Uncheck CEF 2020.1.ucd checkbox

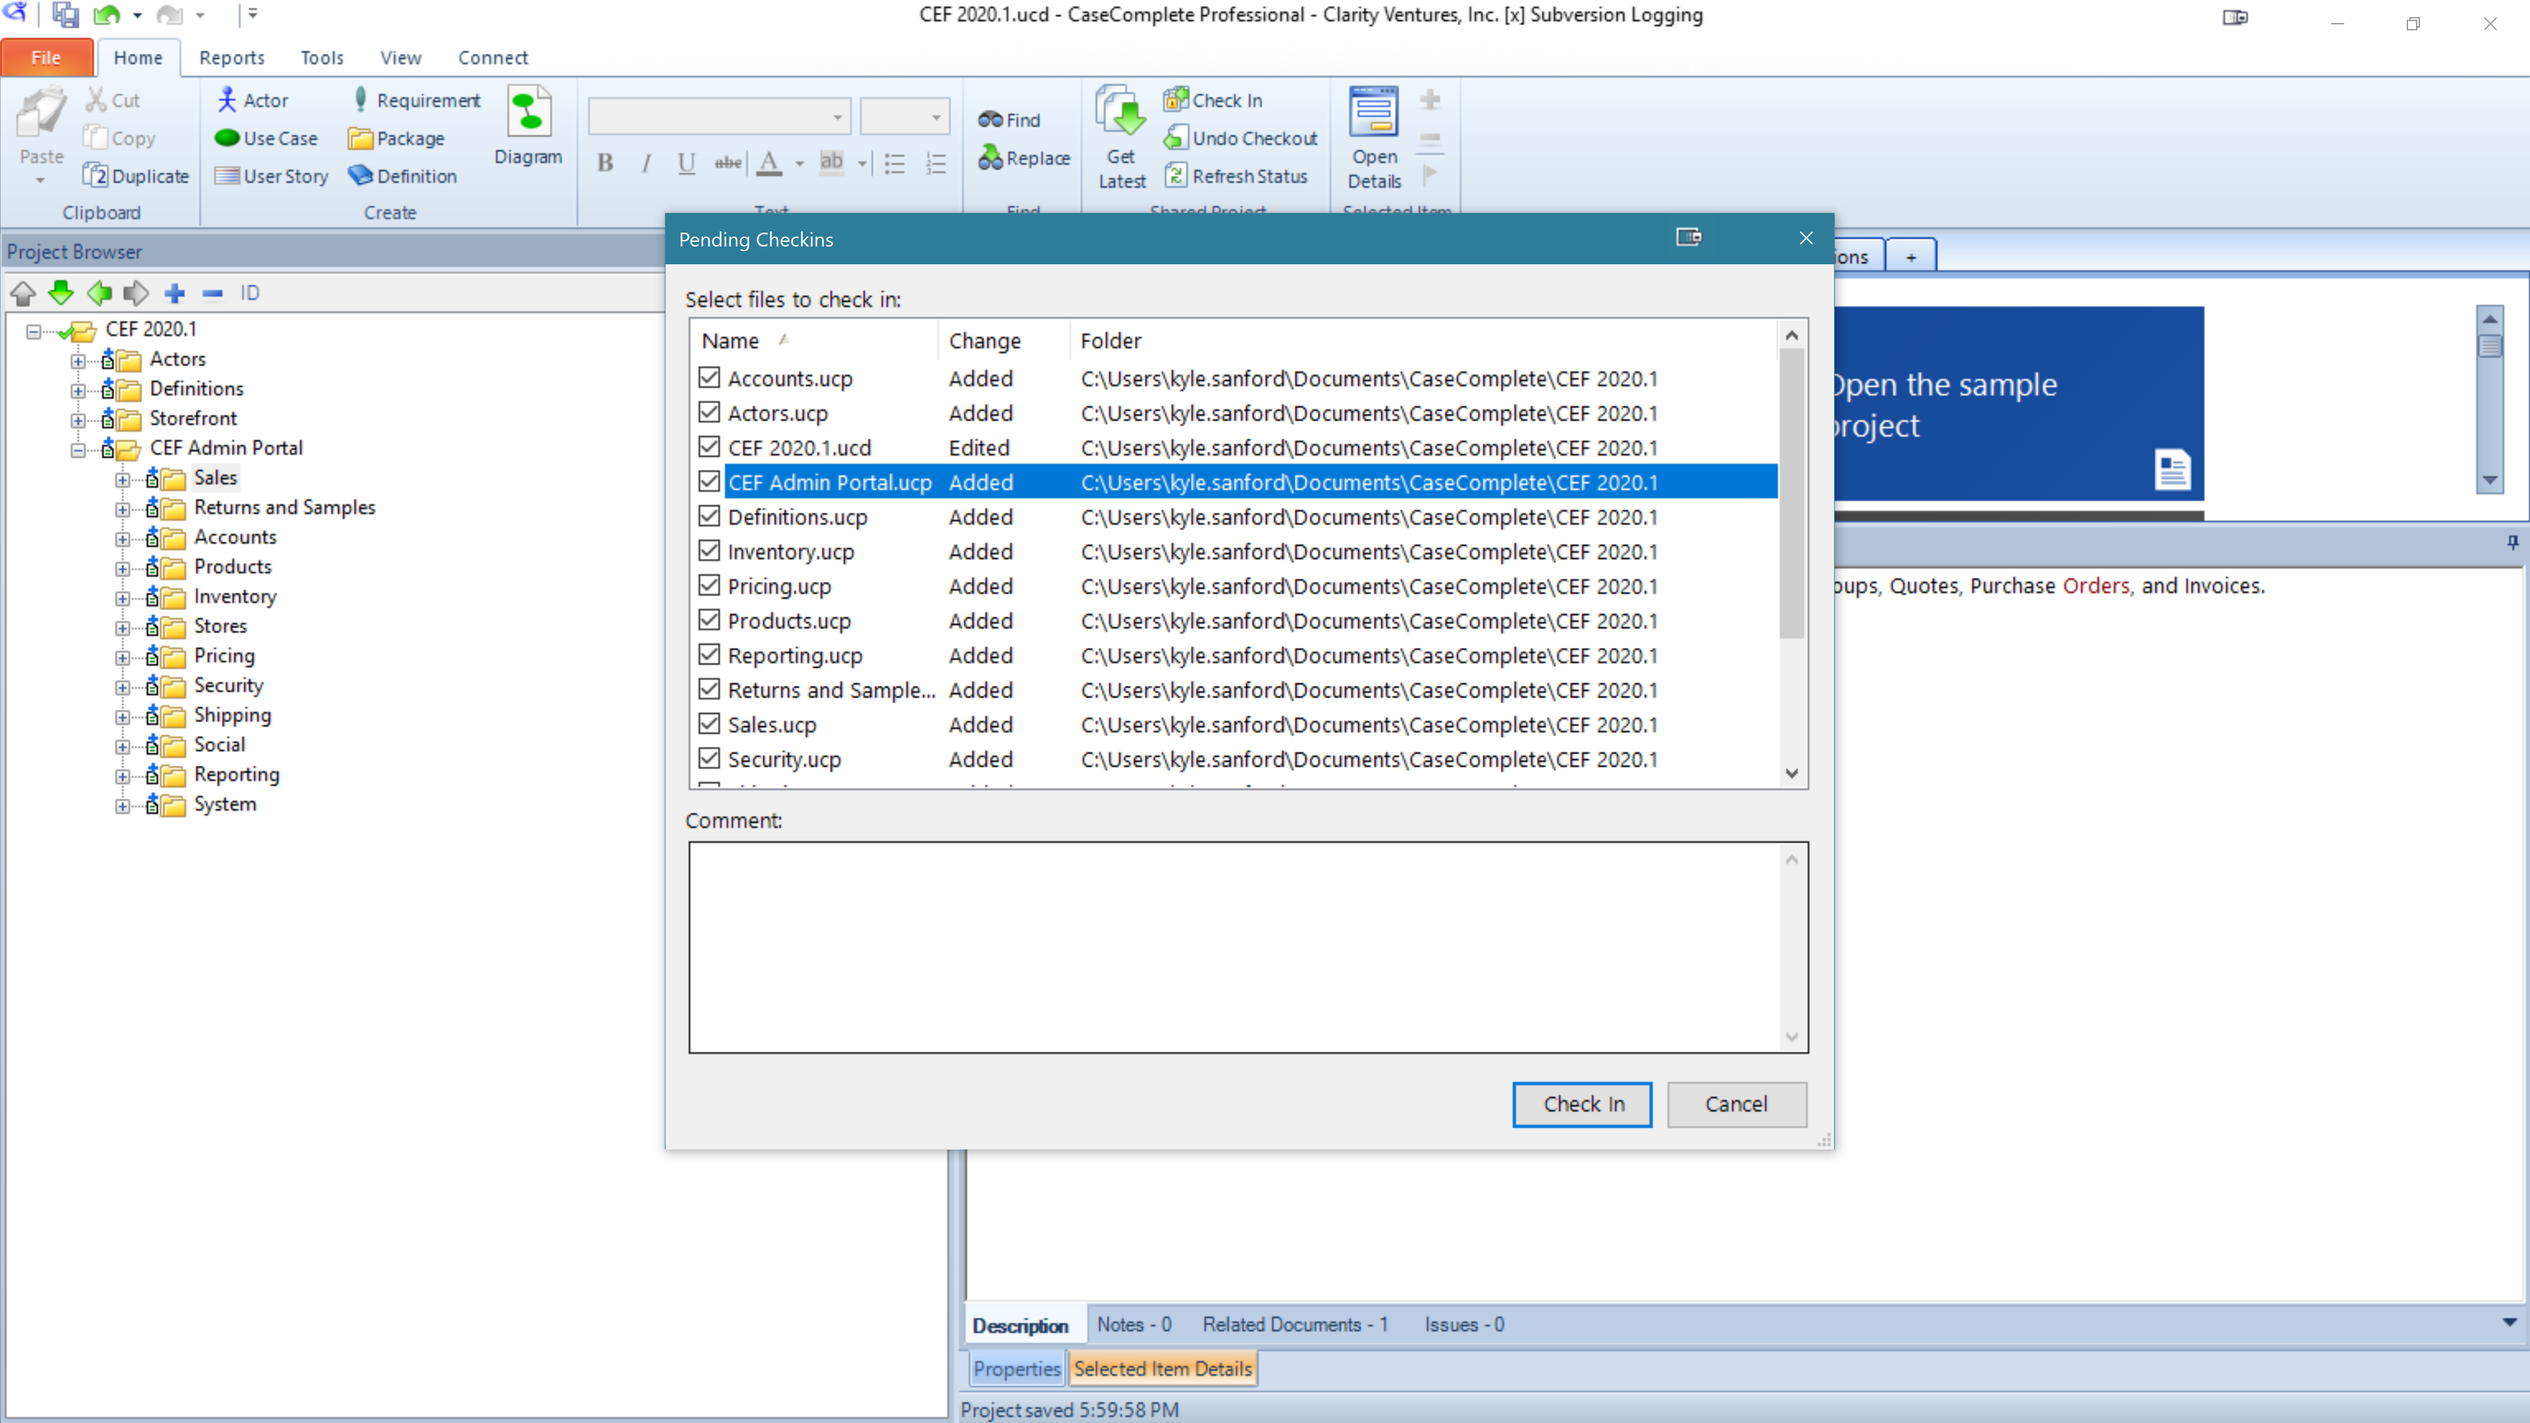[x=709, y=446]
